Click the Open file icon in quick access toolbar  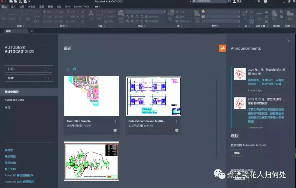[x=15, y=1]
